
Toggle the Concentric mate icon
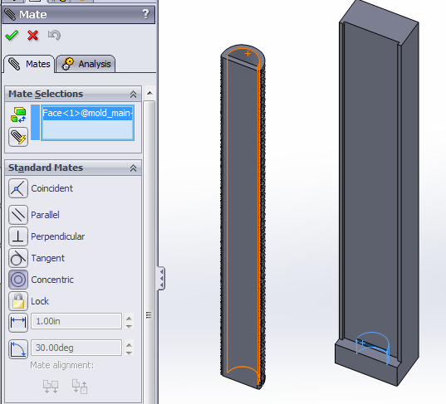click(x=18, y=280)
